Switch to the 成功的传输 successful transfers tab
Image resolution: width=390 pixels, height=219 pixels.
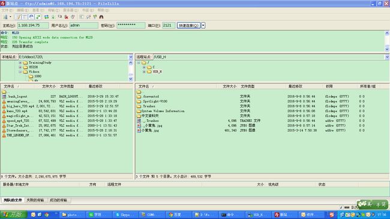click(x=58, y=200)
